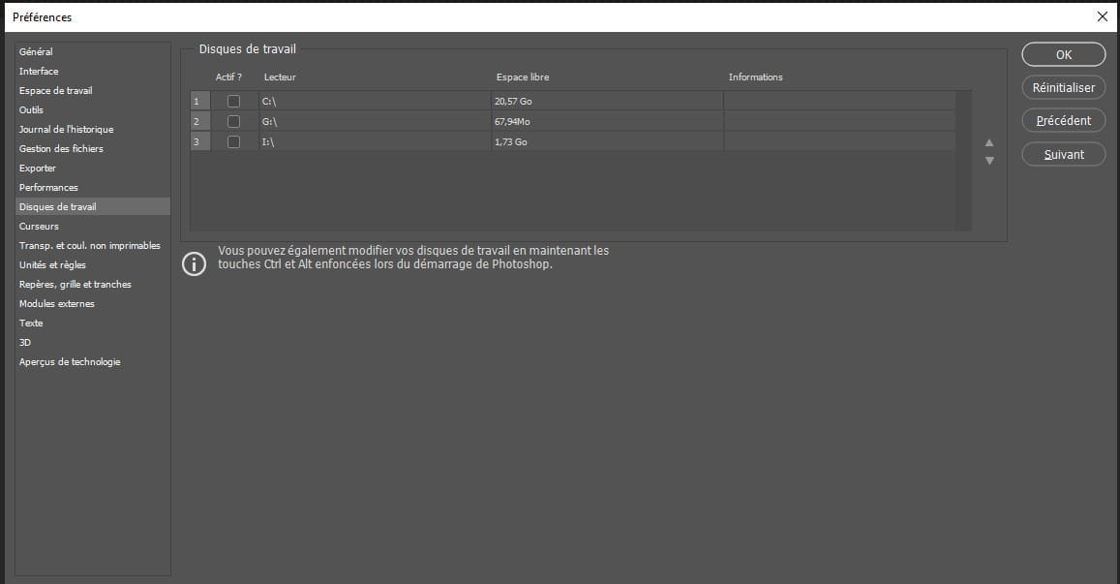Click the move-down arrow for scratch disks

(x=989, y=161)
